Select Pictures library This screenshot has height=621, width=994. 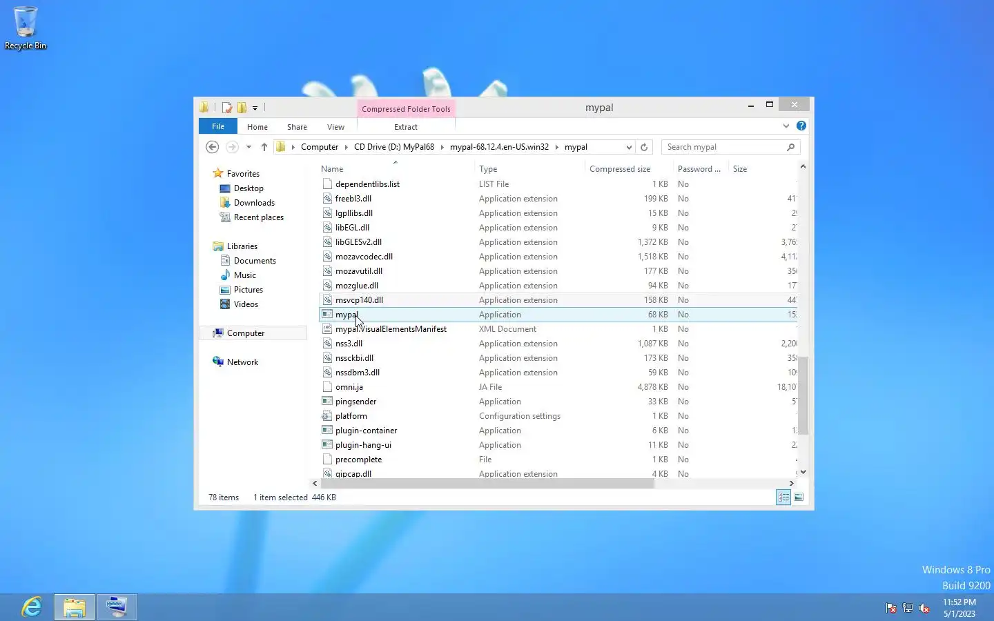[248, 290]
